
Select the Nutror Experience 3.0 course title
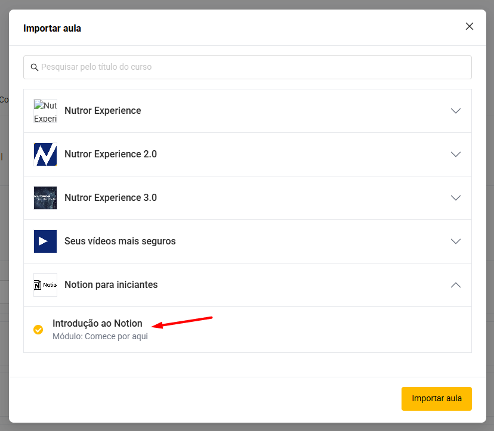[110, 198]
